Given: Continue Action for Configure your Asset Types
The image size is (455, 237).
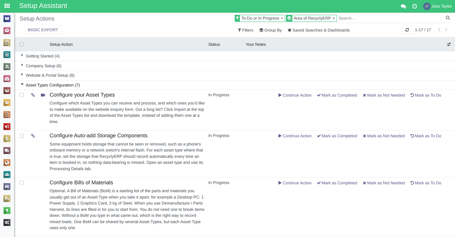Looking at the screenshot, I should point(295,95).
